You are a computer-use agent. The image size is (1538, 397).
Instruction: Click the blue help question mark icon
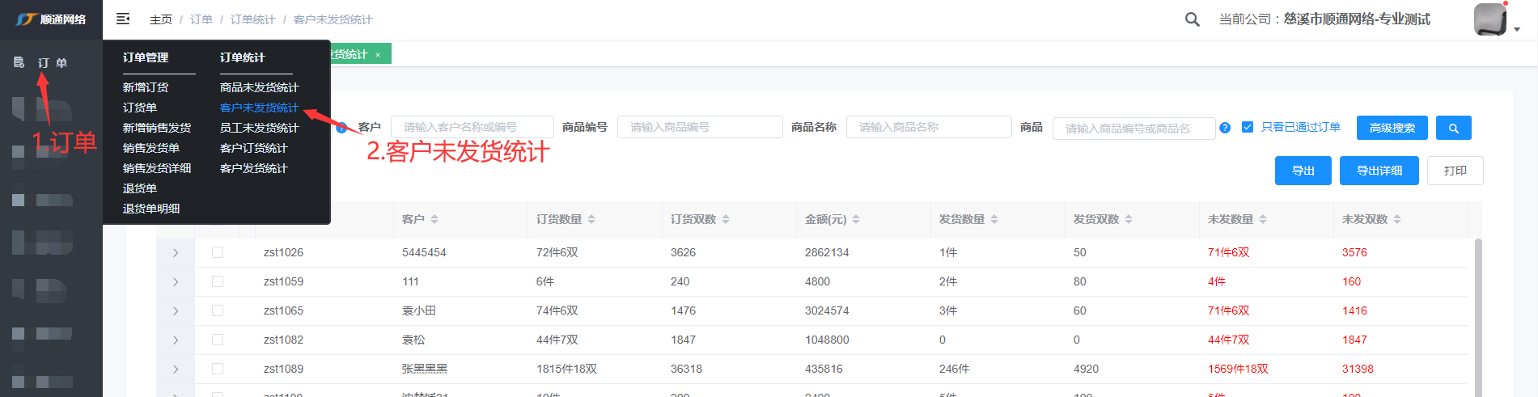[x=1225, y=128]
